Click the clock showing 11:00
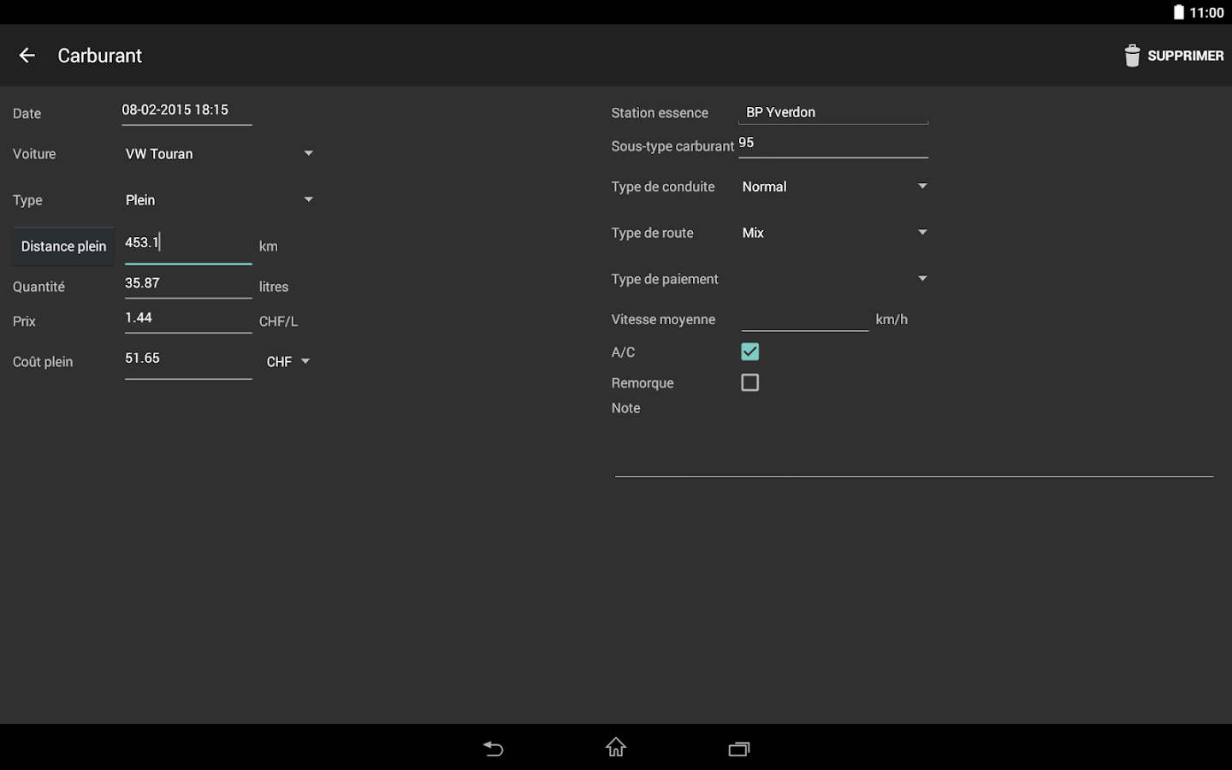This screenshot has height=770, width=1232. (x=1206, y=13)
